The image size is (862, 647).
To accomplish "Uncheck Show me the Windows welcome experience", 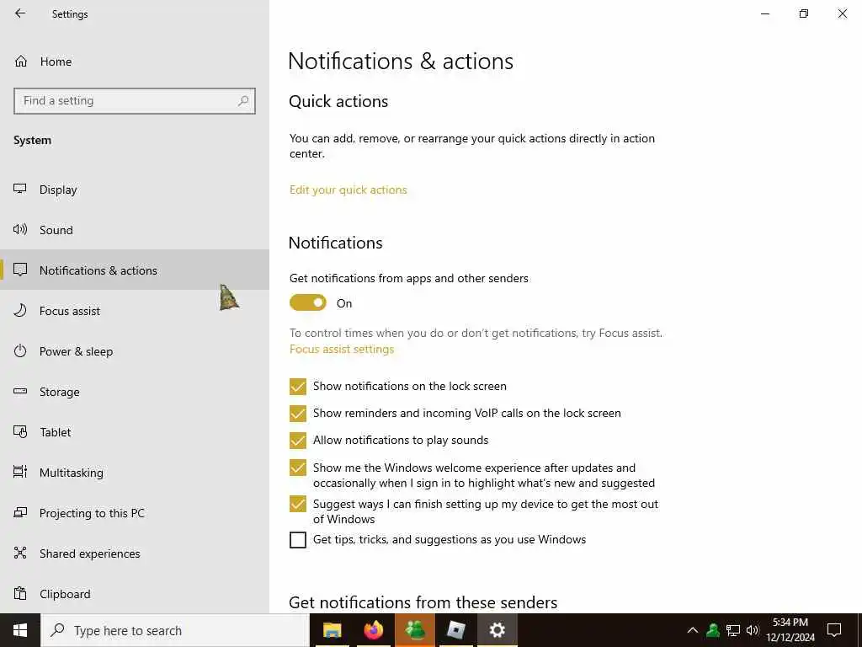I will tap(297, 468).
